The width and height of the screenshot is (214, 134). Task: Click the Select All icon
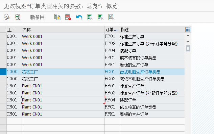(90, 17)
